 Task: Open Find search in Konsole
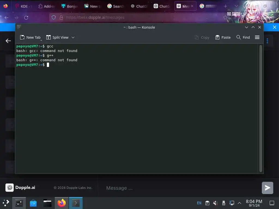[x=243, y=37]
